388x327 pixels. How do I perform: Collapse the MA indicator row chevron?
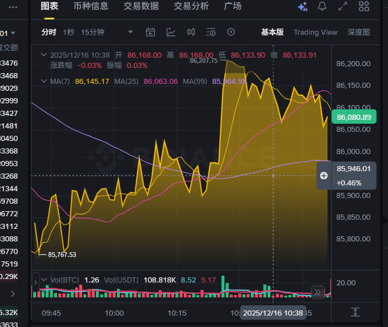coord(44,81)
